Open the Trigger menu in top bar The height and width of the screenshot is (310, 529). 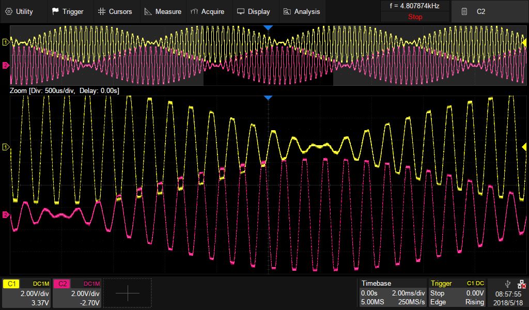pos(68,11)
